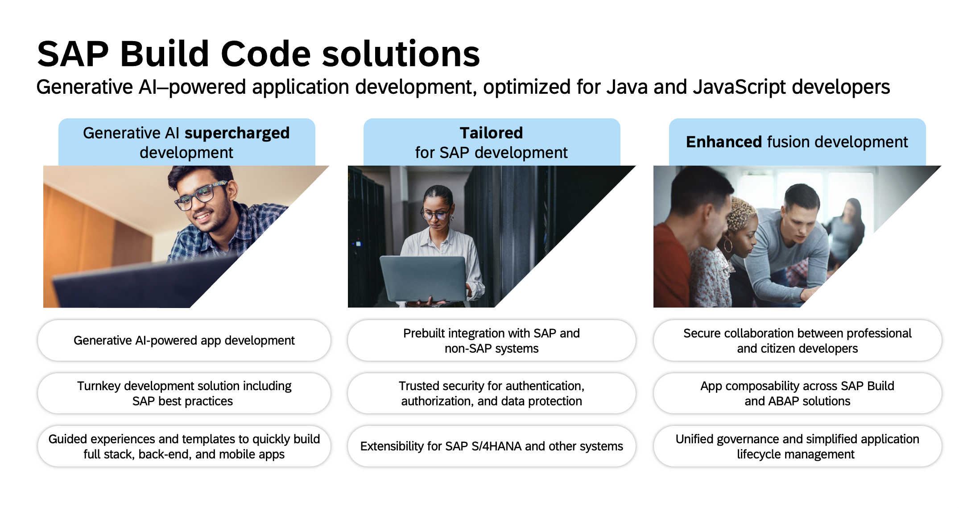Viewport: 959px width, 508px height.
Task: Click the word supercharged in first header
Action: [237, 133]
